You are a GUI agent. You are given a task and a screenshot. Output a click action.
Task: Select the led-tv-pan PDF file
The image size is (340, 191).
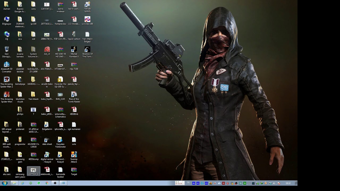pyautogui.click(x=74, y=6)
